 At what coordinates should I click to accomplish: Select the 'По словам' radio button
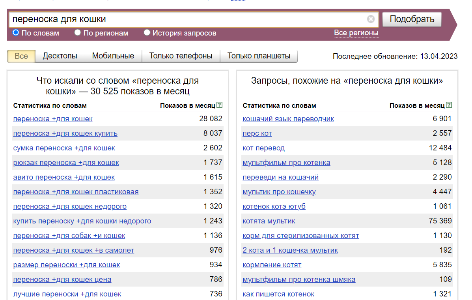click(x=16, y=32)
